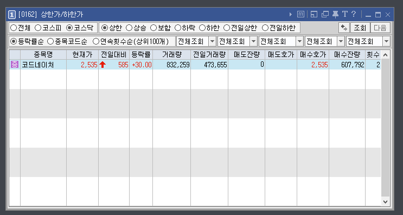
Task: Select the 전일상한 radio button
Action: coord(240,28)
